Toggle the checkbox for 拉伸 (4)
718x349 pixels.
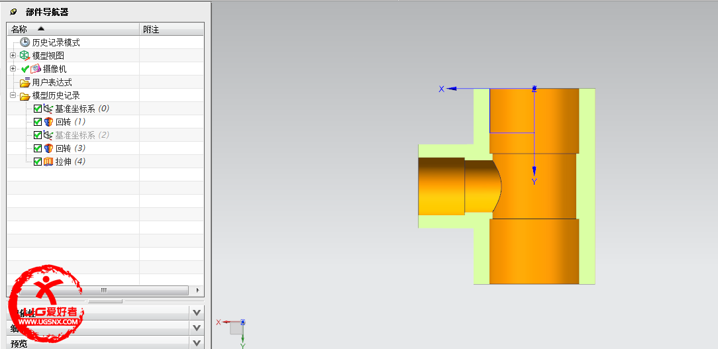38,162
